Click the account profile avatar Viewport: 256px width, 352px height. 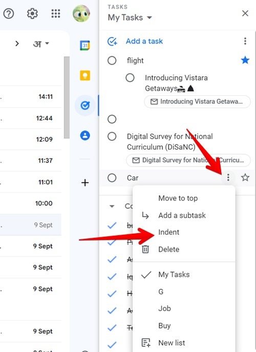(x=81, y=14)
